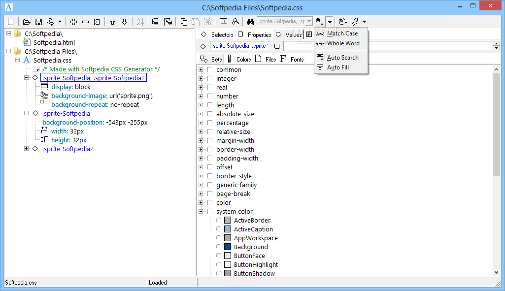This screenshot has width=505, height=291.
Task: Click the Cut scissors toolbar icon
Action: [207, 22]
